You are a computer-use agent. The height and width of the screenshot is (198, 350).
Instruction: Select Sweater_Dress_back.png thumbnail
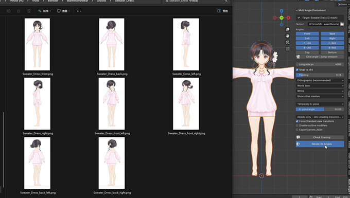point(112,44)
